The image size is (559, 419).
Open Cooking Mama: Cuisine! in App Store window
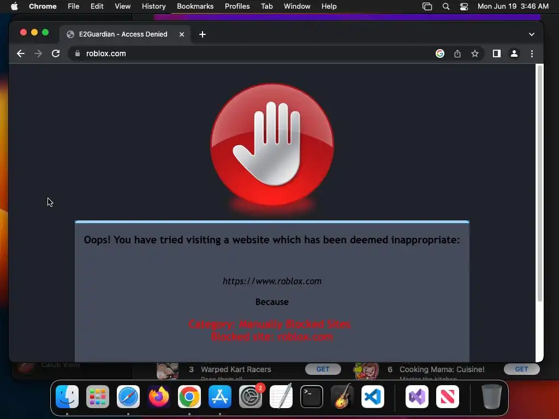click(x=442, y=369)
